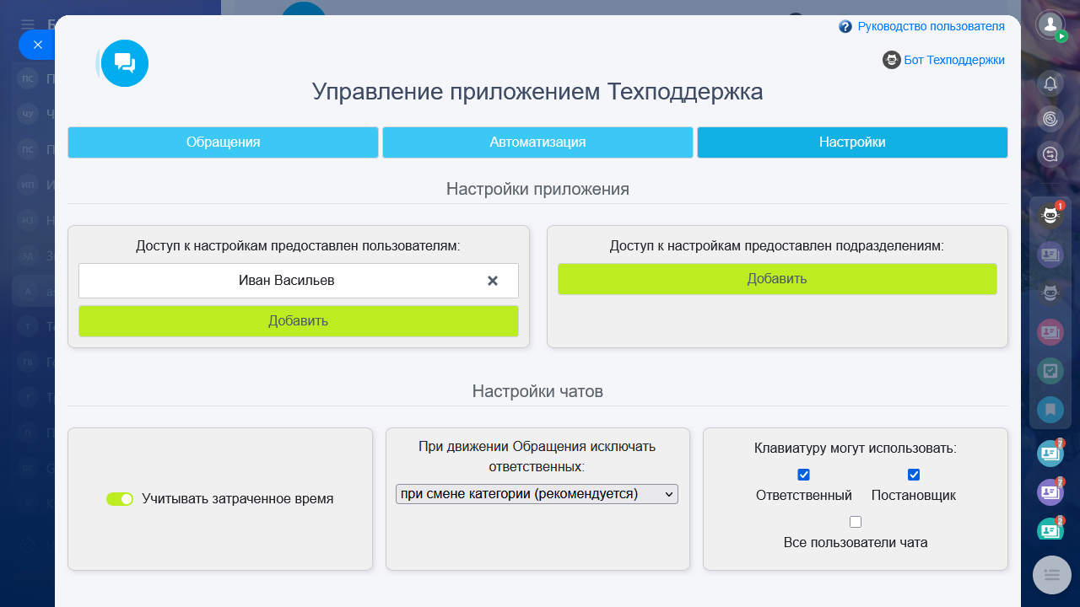Image resolution: width=1080 pixels, height=607 pixels.
Task: Select the ЧУ avatar in the left sidebar
Action: click(28, 114)
